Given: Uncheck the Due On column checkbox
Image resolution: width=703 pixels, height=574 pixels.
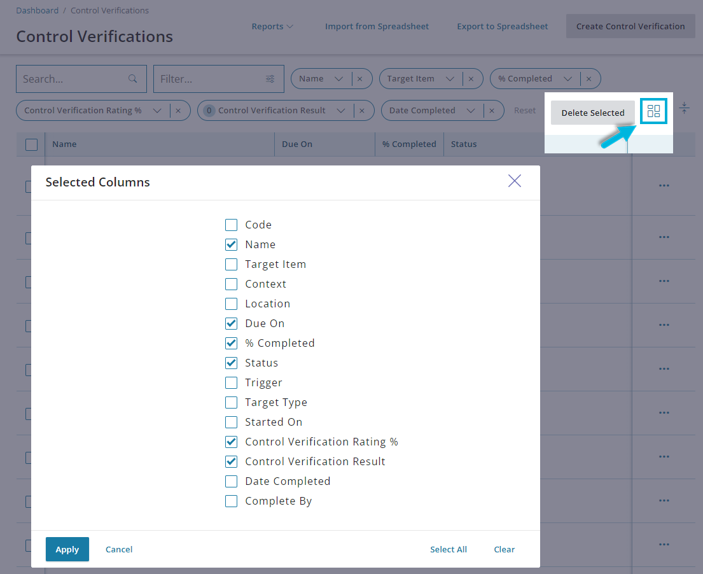Looking at the screenshot, I should (231, 323).
